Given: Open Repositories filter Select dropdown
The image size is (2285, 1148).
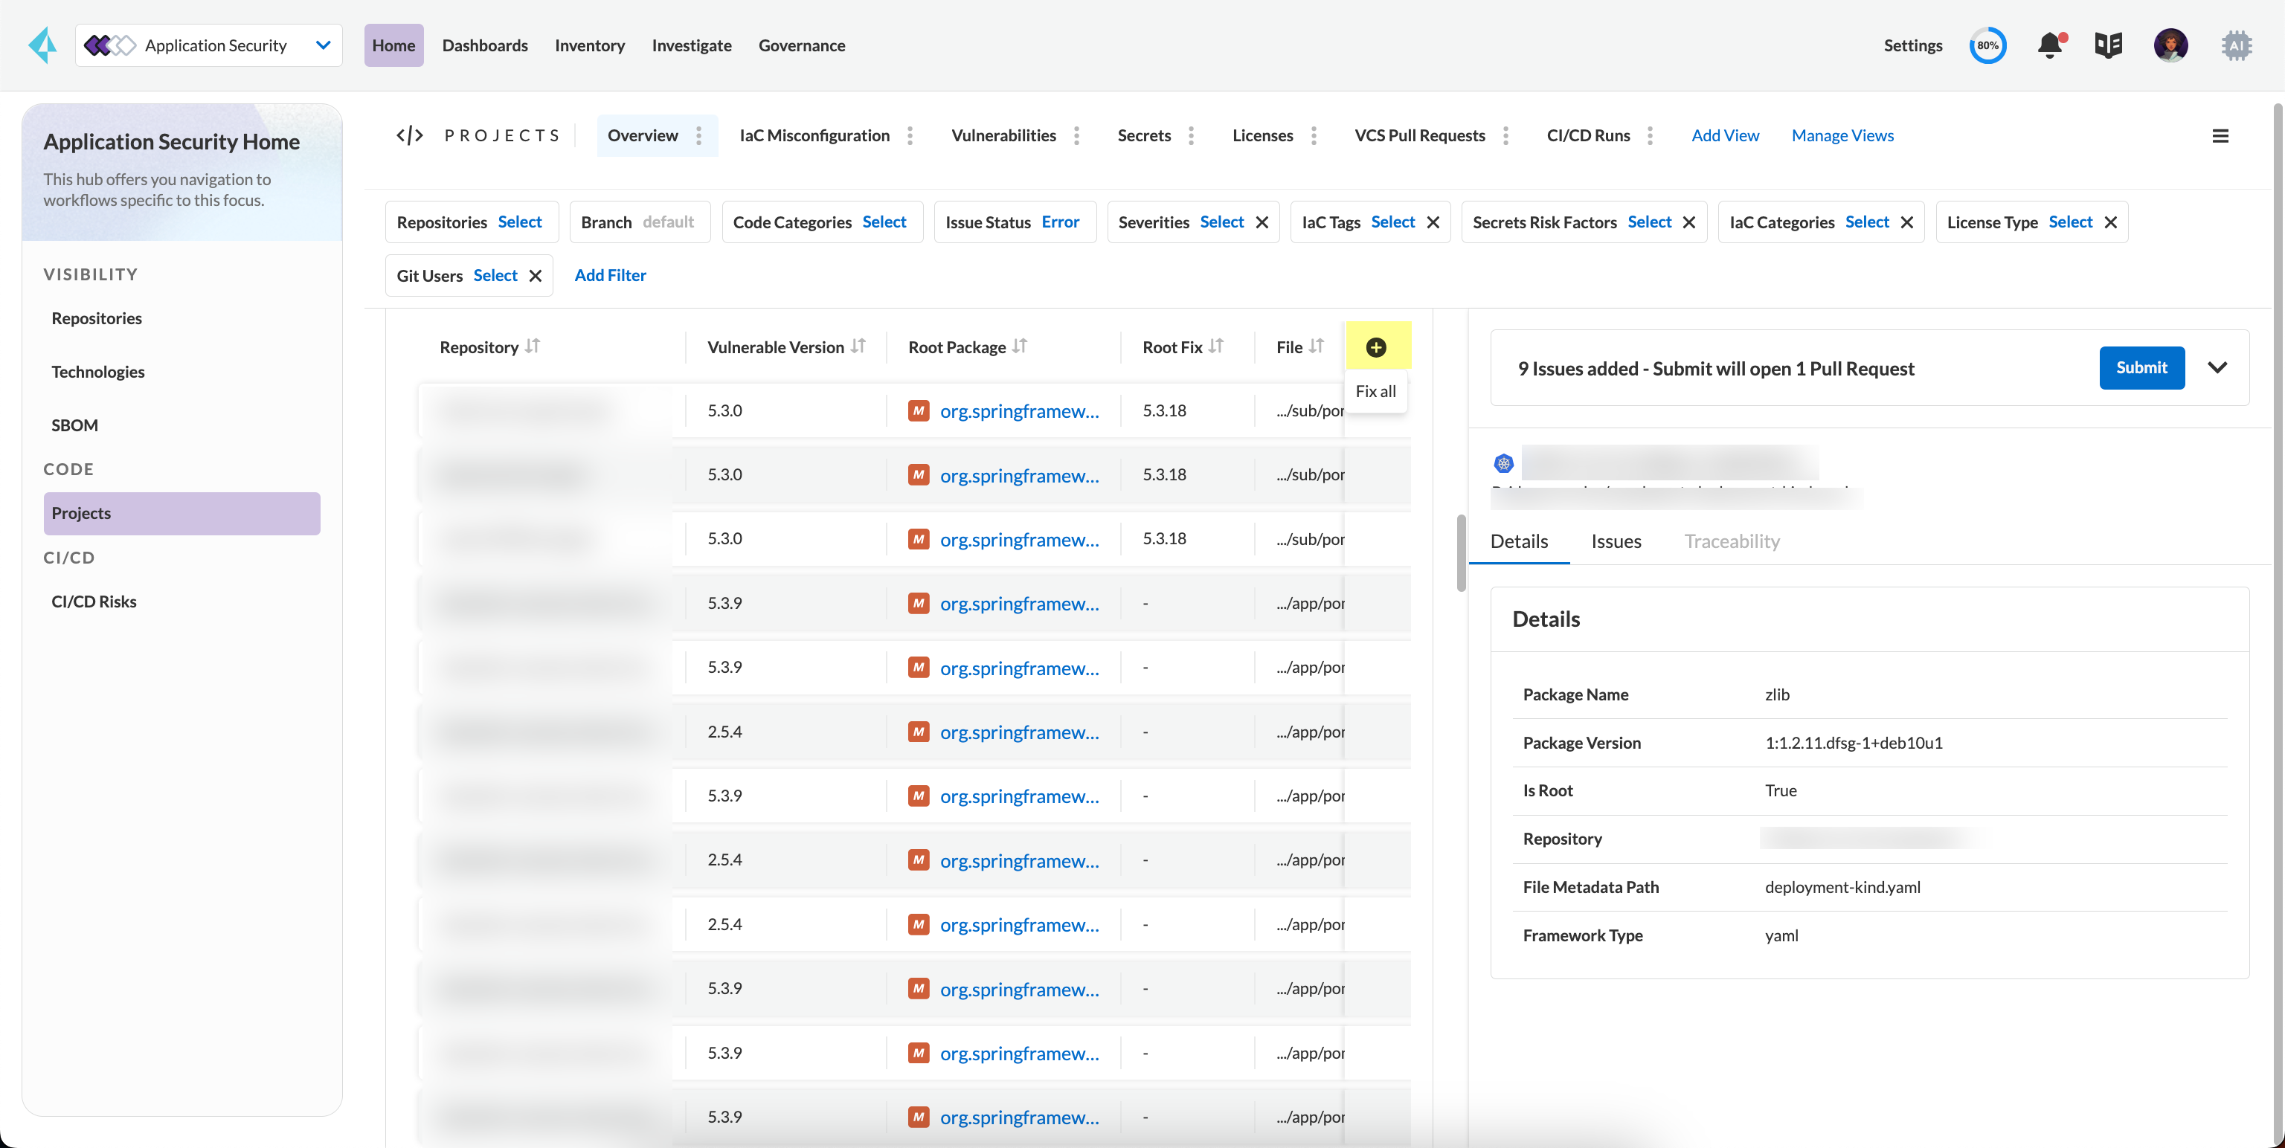Looking at the screenshot, I should point(520,222).
